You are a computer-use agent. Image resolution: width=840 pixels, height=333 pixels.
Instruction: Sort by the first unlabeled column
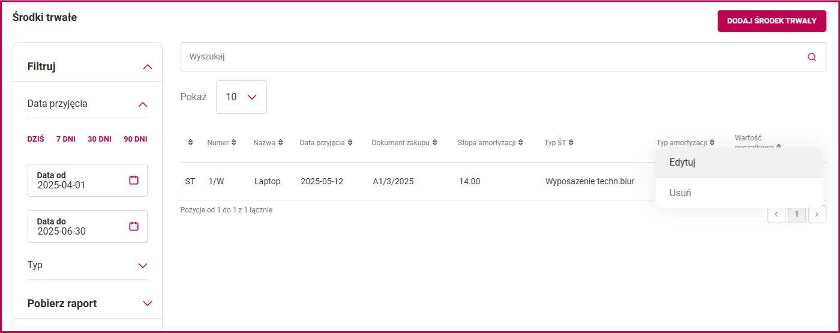pos(190,143)
